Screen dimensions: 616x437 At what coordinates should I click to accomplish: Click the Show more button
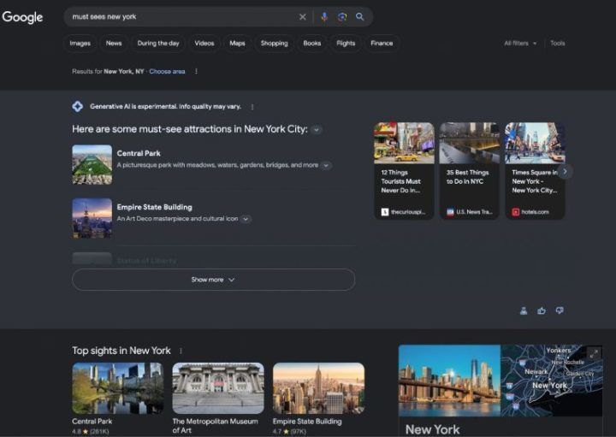pos(213,280)
